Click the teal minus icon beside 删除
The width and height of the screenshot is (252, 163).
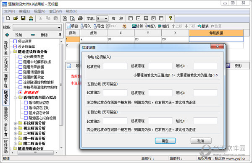pos(33,35)
